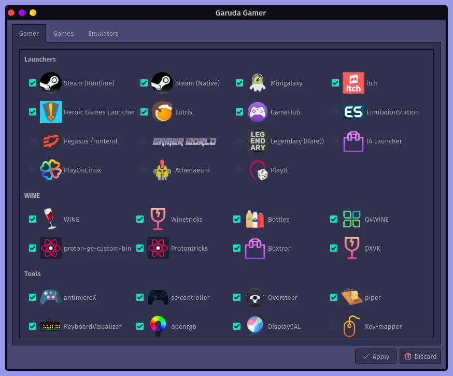Uncheck the openrgb checkbox
453x376 pixels.
coord(140,326)
